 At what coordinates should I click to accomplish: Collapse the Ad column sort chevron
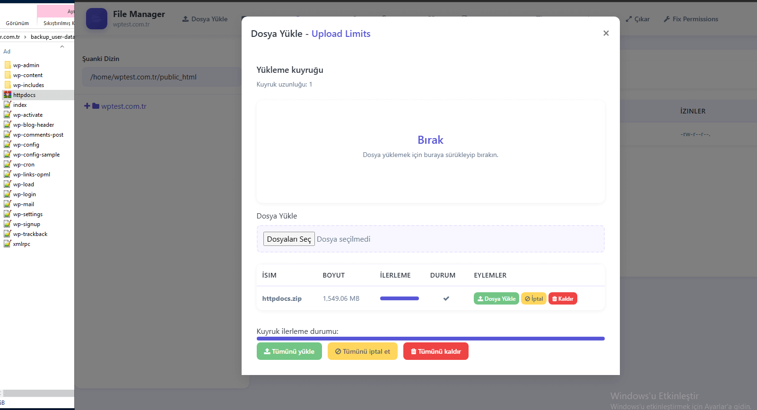pos(62,46)
